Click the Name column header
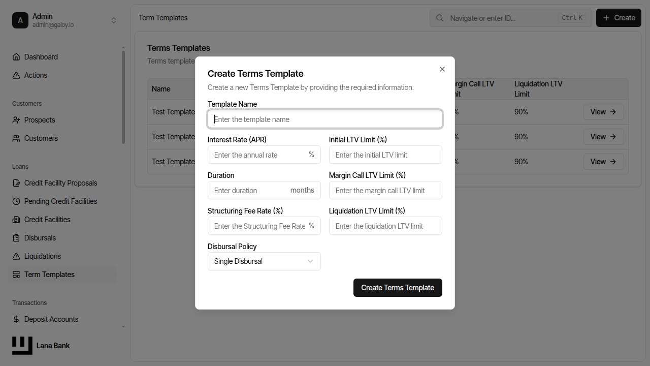 coord(161,89)
